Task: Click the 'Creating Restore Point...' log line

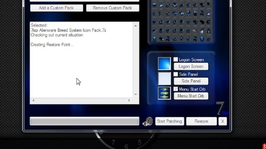Action: pos(52,45)
